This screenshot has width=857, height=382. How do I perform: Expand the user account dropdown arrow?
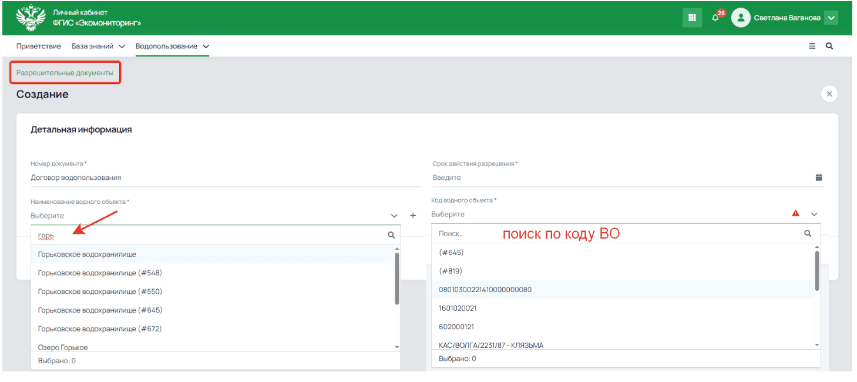click(831, 18)
